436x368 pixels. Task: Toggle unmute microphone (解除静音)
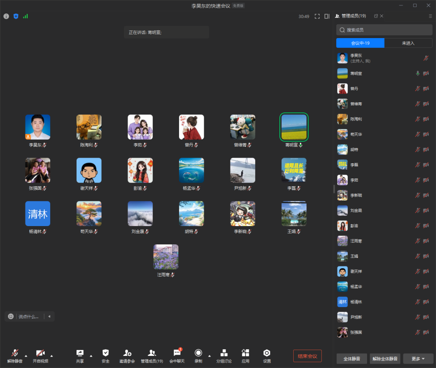[x=15, y=355]
